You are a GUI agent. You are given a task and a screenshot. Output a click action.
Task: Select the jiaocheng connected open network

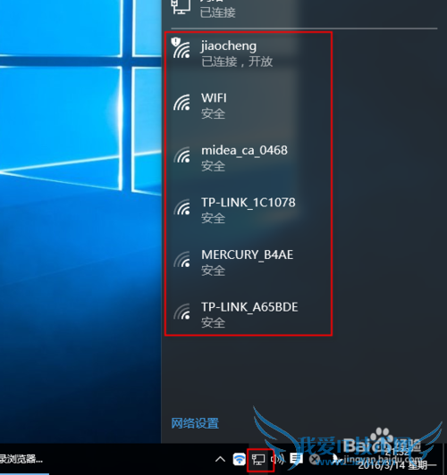(304, 54)
